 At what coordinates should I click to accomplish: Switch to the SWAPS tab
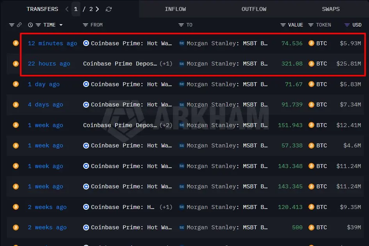(331, 9)
